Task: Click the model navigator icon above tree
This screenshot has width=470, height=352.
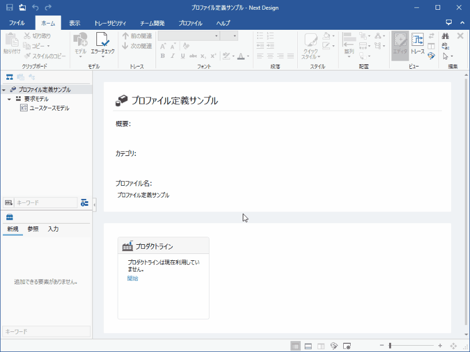Action: [x=10, y=77]
